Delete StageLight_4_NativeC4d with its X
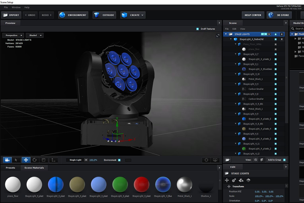Screen dimensions: 304x203 pos(282,39)
